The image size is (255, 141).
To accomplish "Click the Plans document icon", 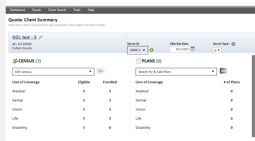I will (138, 61).
